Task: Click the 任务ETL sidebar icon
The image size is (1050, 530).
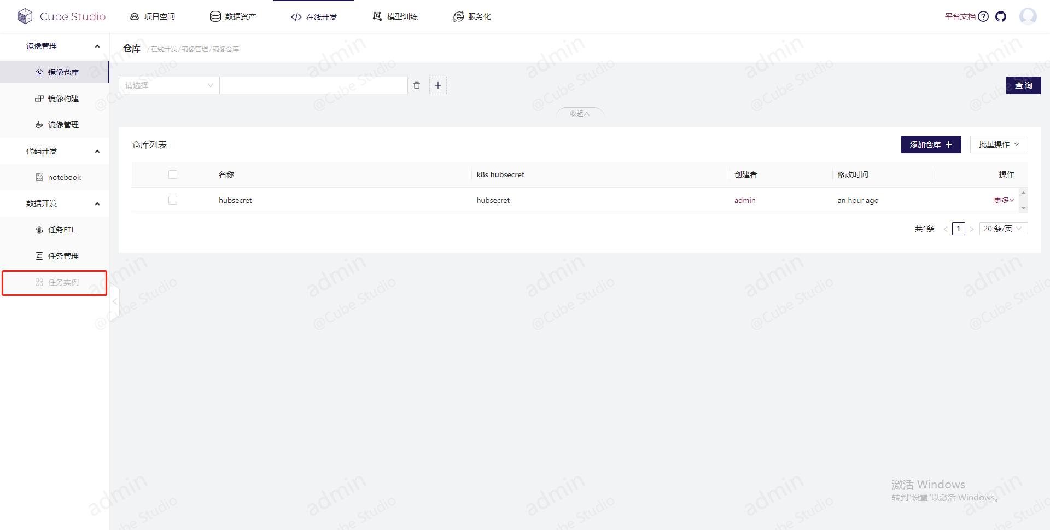Action: [39, 230]
